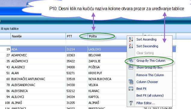The width and height of the screenshot is (191, 109).
Task: Click row number 60 cell
Action: click(5, 79)
